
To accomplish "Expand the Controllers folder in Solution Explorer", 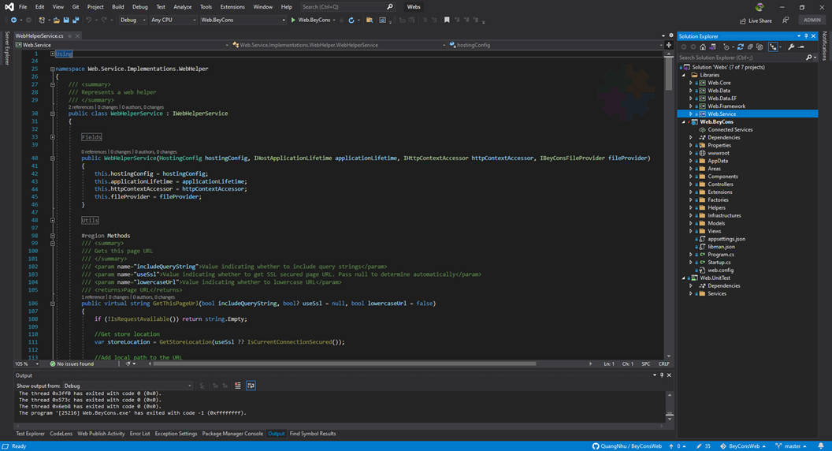I will tap(691, 184).
